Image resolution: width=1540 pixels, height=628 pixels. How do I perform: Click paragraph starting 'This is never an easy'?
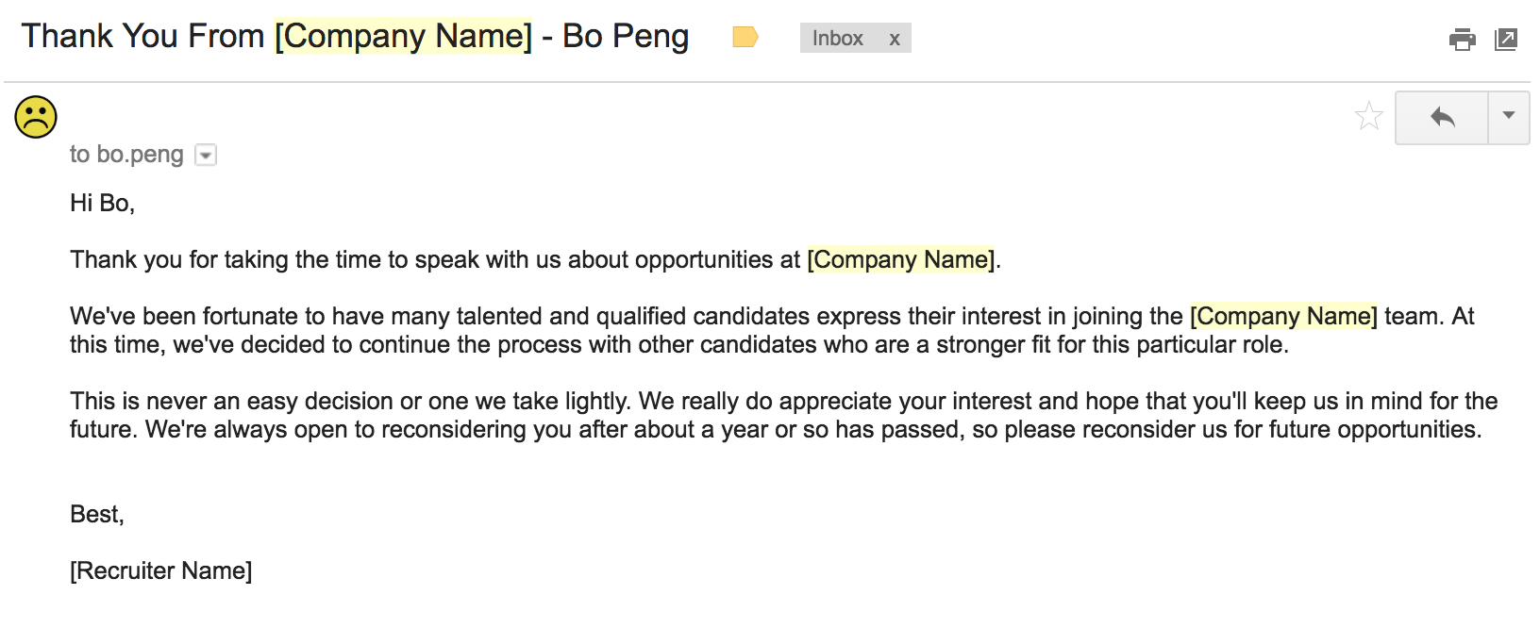coord(783,415)
